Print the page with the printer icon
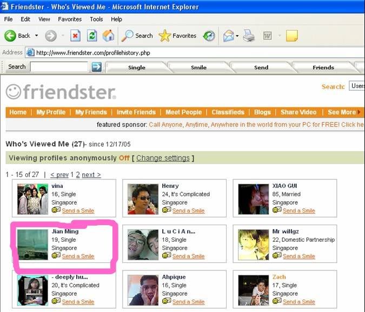 (249, 36)
